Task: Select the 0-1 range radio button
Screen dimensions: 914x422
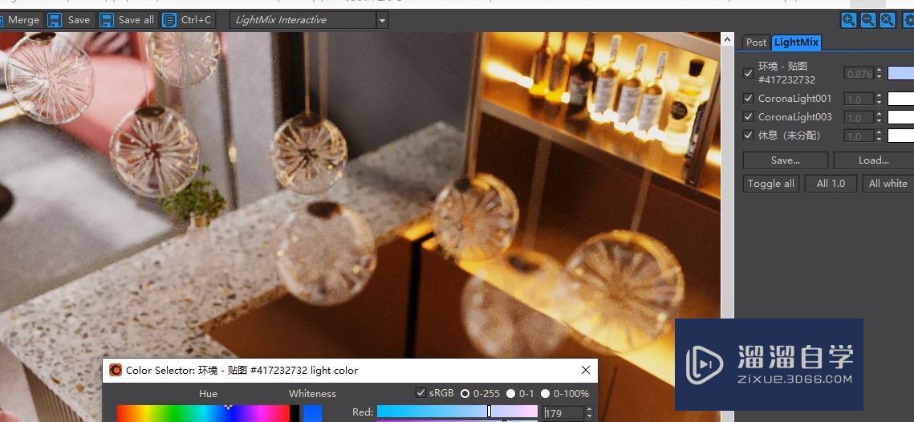Action: 510,393
